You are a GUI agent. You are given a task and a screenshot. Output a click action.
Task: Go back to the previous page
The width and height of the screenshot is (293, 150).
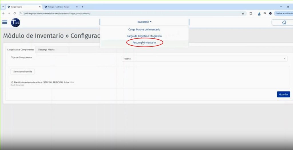click(3, 13)
